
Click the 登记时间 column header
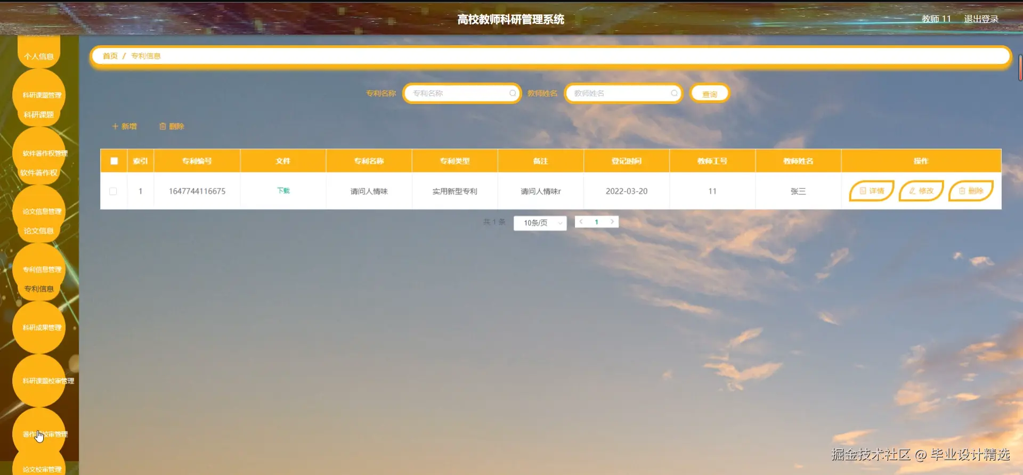pyautogui.click(x=627, y=161)
